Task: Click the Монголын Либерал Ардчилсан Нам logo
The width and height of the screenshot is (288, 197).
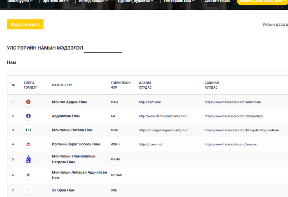Action: (x=28, y=175)
